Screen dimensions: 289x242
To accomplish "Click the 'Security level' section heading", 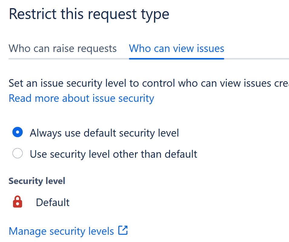I will (37, 181).
